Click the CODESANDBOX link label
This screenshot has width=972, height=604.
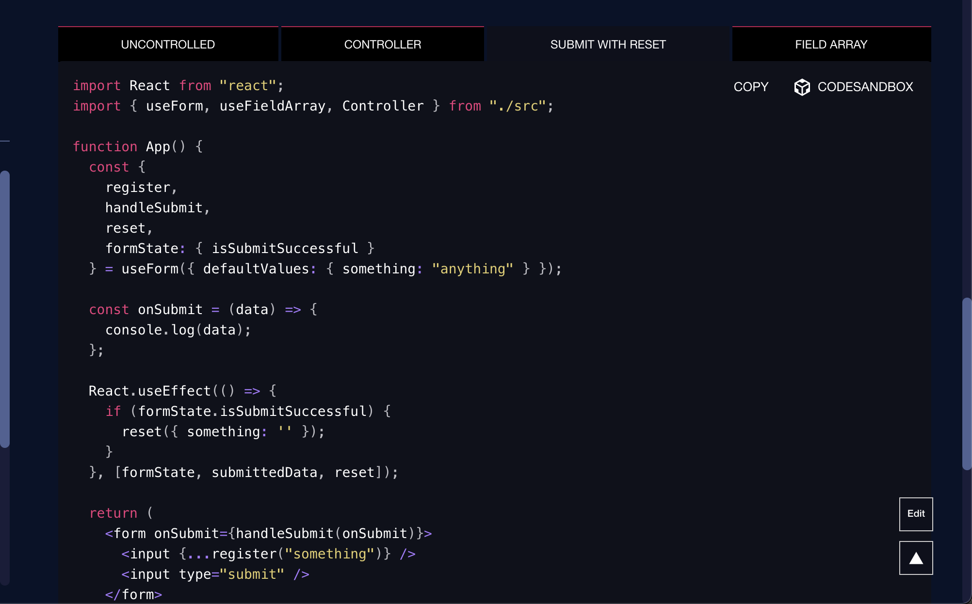click(x=865, y=87)
